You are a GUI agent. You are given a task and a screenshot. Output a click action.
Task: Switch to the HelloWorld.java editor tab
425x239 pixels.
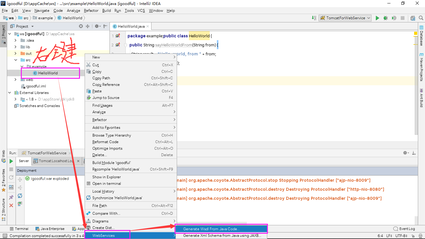[131, 26]
